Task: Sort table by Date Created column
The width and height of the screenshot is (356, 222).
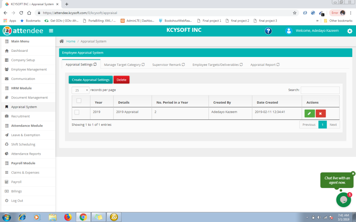Action: click(x=277, y=101)
